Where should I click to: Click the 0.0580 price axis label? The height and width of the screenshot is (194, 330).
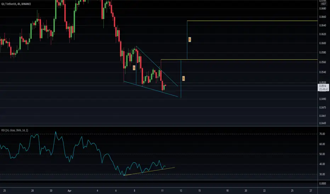click(323, 53)
